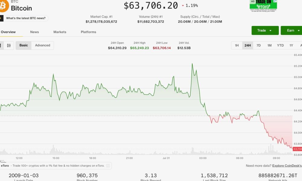Click 'What's the latest BTC news?' button
The height and width of the screenshot is (181, 302).
coord(24,18)
